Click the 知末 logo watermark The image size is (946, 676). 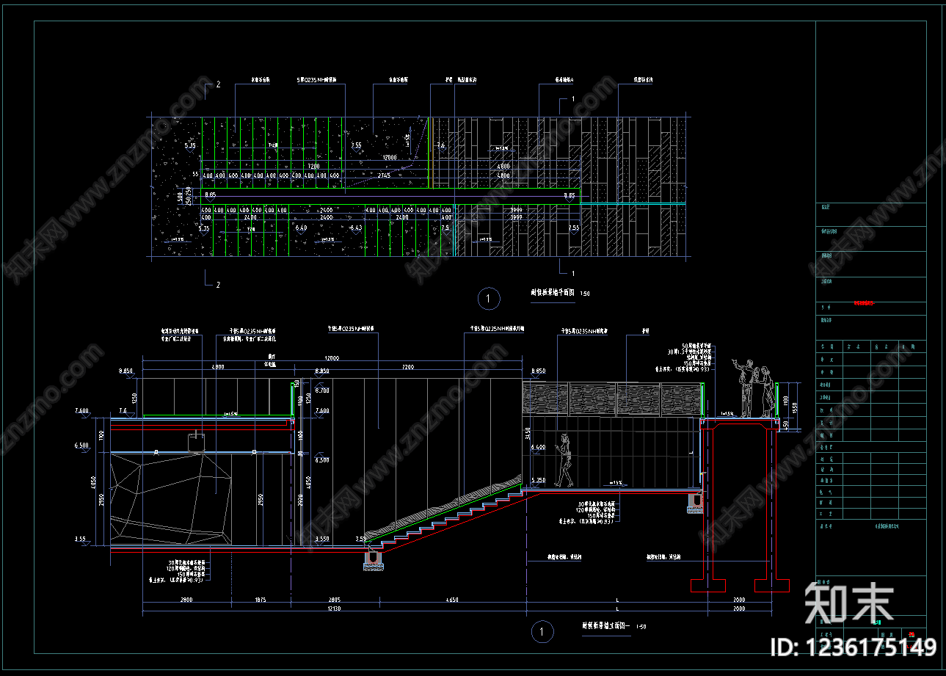pos(849,603)
